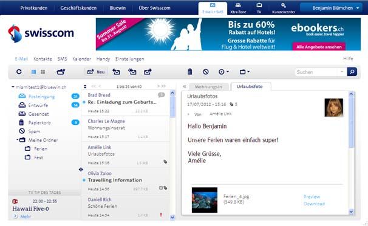Open the search options dropdown arrow
Screen dimensions: 368x226
coord(342,71)
